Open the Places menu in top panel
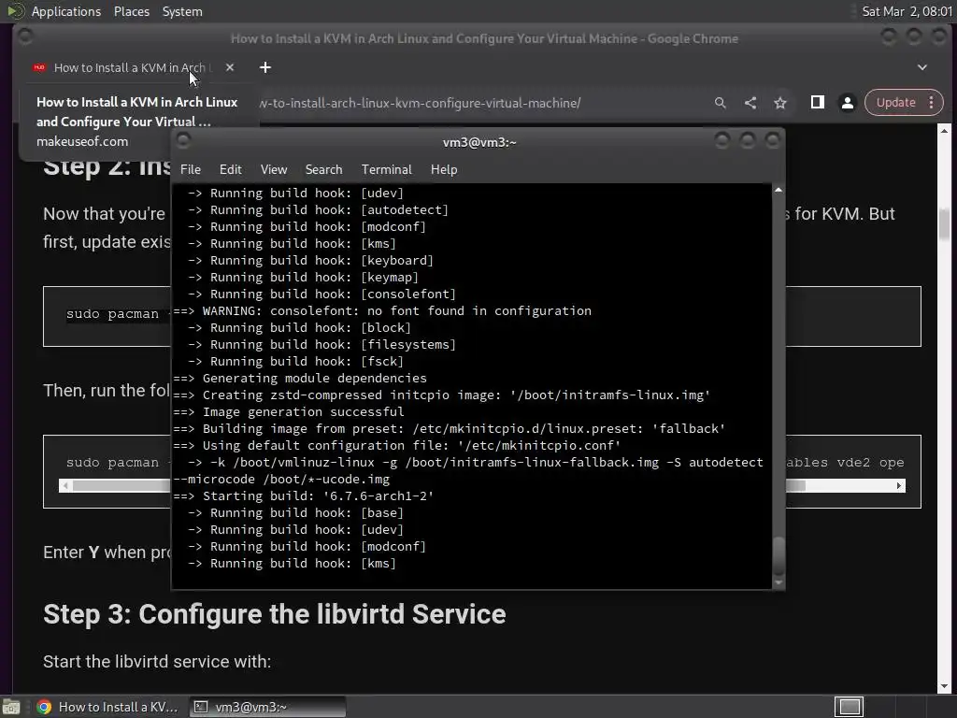The width and height of the screenshot is (957, 718). (131, 11)
